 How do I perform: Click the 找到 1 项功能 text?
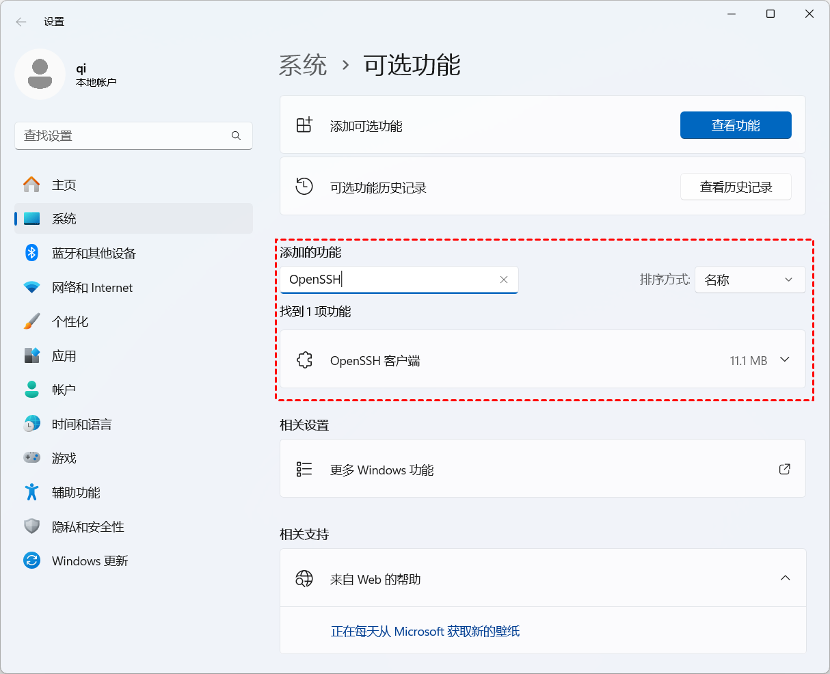pyautogui.click(x=315, y=311)
